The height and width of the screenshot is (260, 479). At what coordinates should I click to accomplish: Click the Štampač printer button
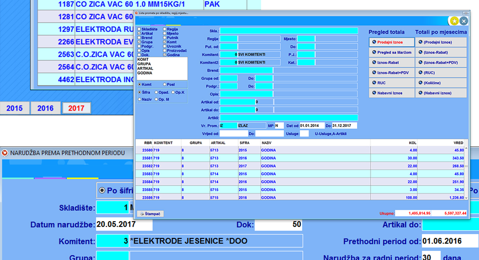(x=151, y=214)
